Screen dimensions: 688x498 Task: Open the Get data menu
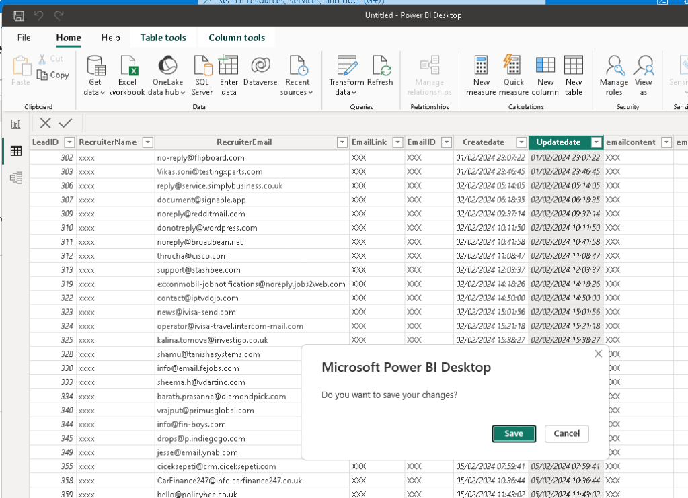point(95,75)
